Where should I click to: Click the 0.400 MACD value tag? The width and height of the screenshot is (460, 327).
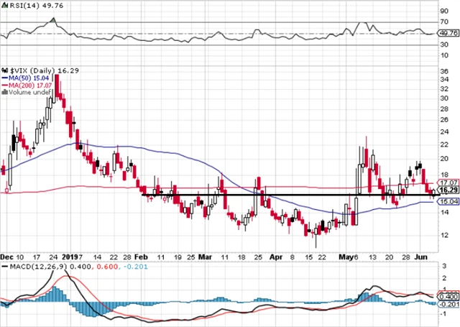[x=448, y=296]
